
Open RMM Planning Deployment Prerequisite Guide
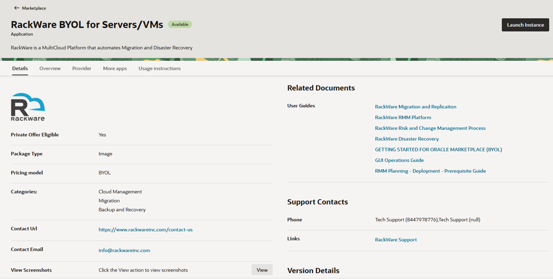pos(430,171)
